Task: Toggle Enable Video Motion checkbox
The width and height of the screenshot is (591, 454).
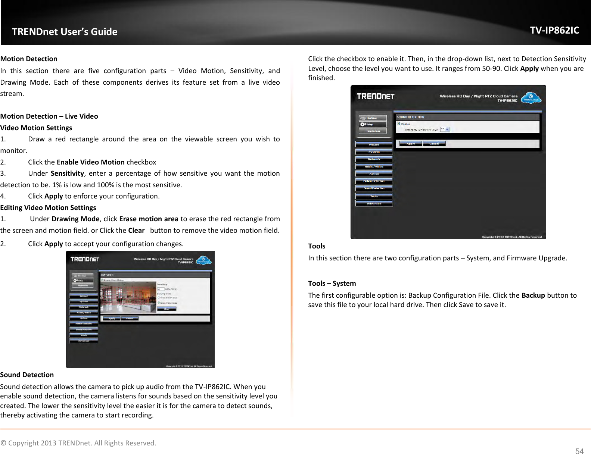Action: [102, 280]
